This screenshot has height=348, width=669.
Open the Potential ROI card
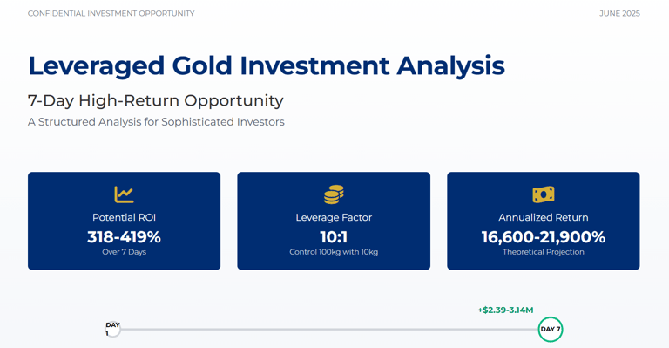(x=125, y=221)
